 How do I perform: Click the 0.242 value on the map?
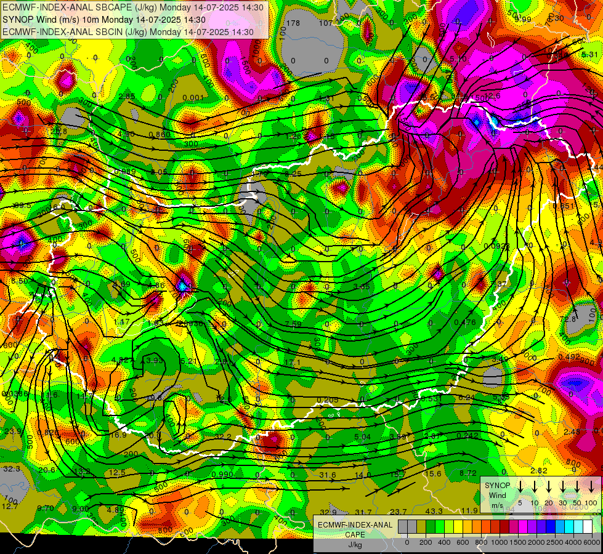pyautogui.click(x=467, y=436)
